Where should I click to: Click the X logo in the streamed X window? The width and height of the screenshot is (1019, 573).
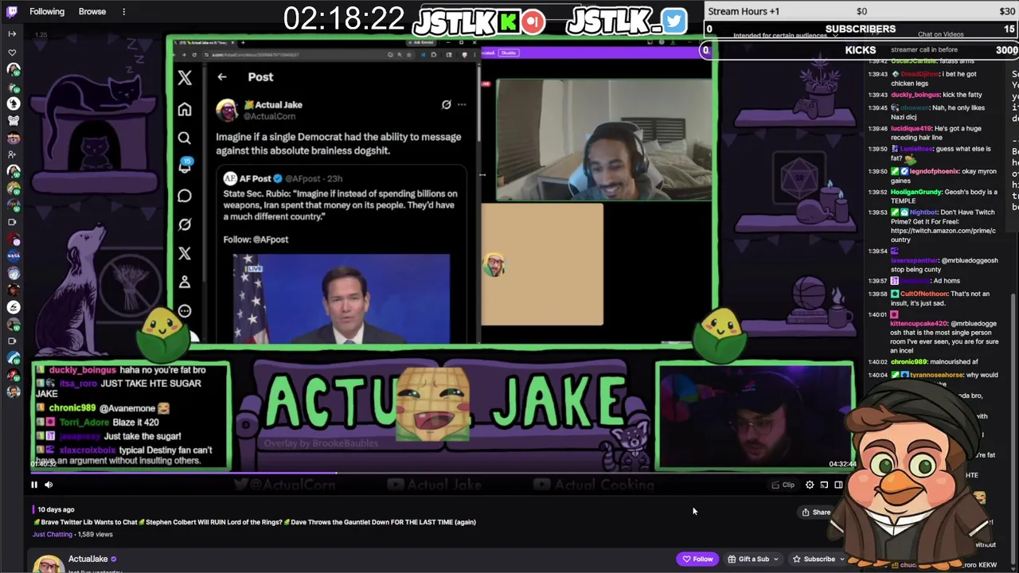185,78
